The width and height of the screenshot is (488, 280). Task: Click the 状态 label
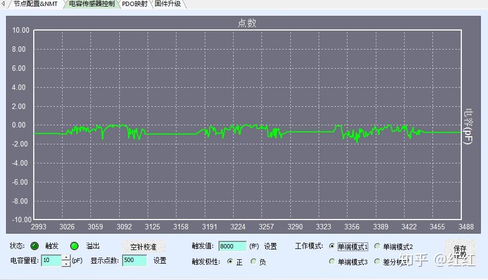click(17, 246)
